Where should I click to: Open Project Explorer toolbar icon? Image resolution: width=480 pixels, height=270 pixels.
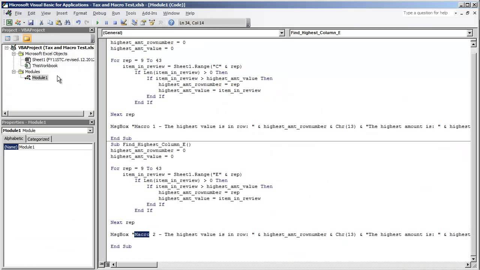(x=134, y=22)
